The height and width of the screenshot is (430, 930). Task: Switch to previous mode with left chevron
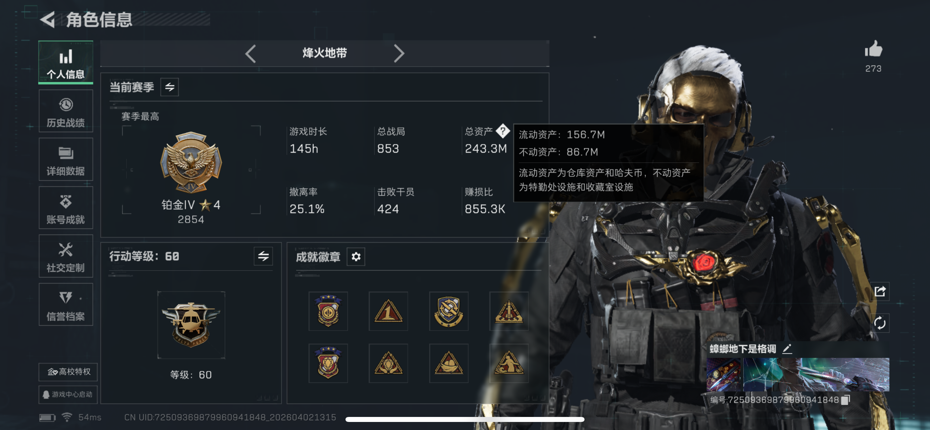[250, 54]
